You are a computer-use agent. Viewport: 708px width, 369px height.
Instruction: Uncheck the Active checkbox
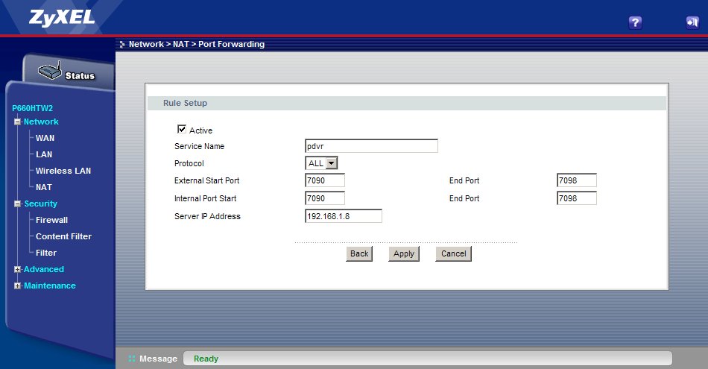tap(182, 129)
